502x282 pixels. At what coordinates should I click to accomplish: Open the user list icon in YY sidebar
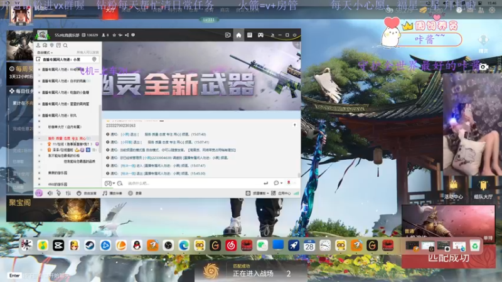click(38, 45)
